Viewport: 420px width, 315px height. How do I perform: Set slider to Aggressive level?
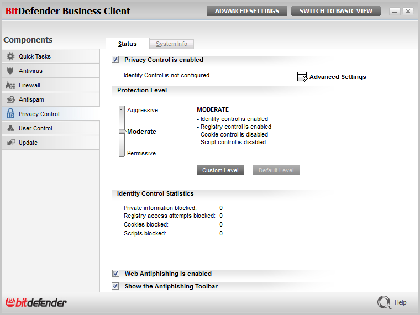122,110
